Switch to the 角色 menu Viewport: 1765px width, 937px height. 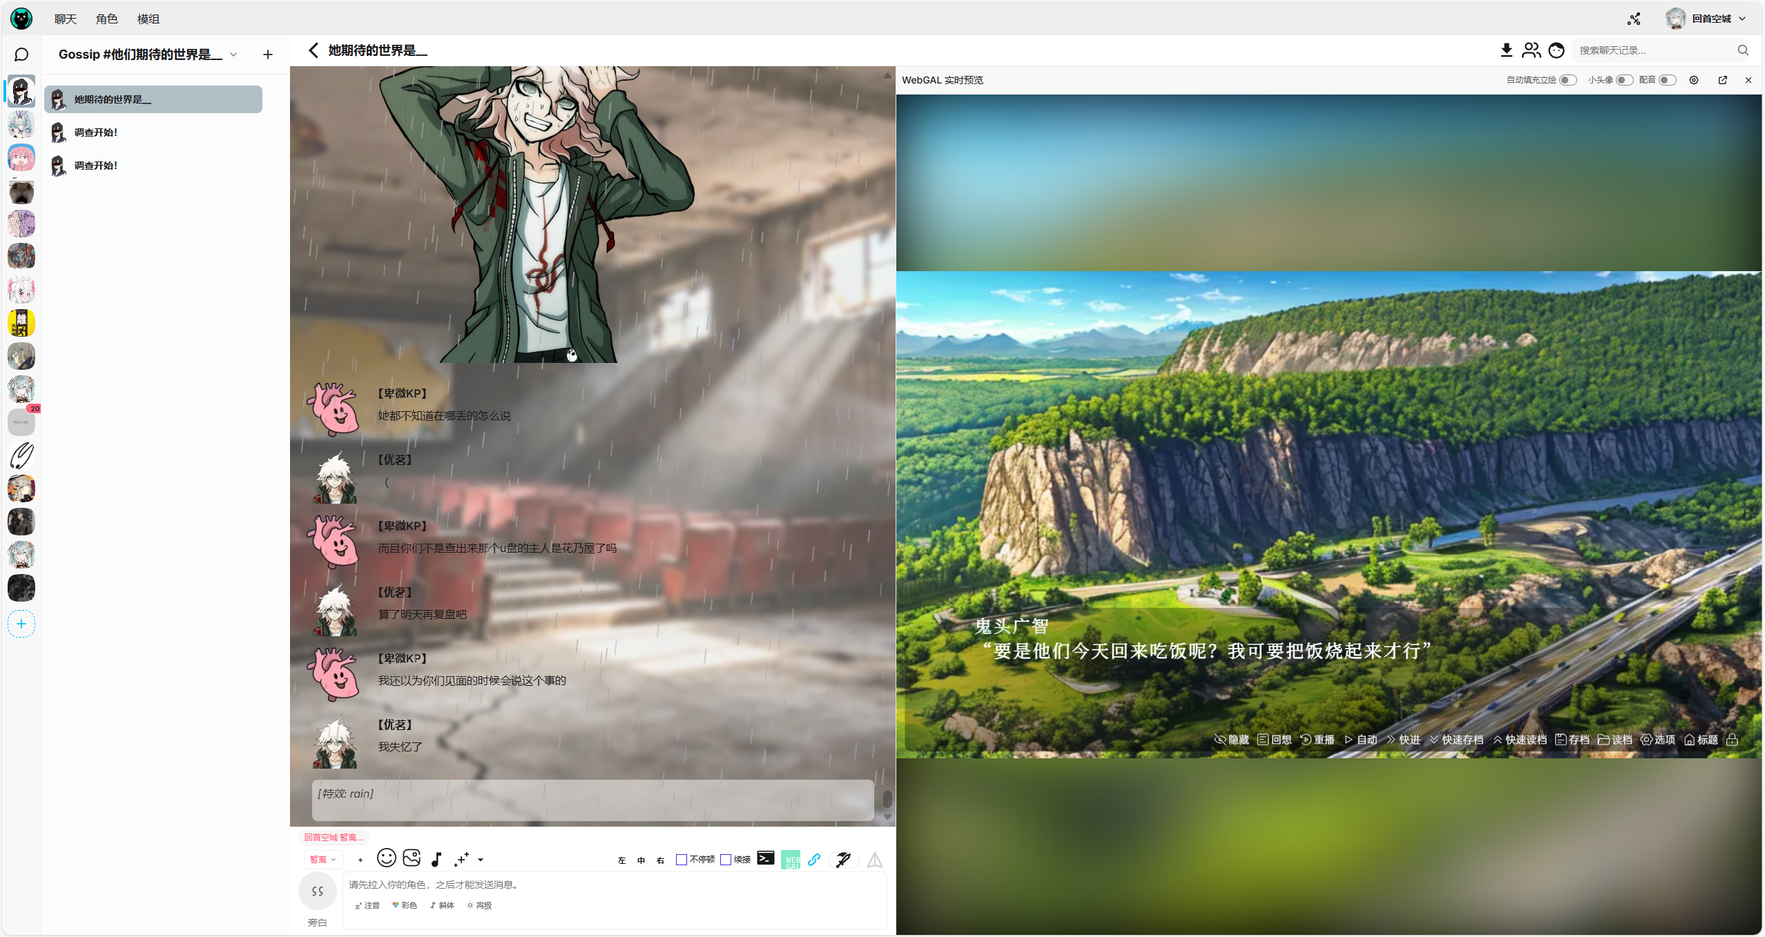click(106, 19)
